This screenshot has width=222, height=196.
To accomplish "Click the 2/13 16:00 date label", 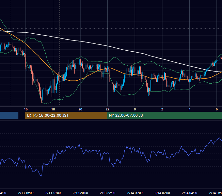I will (26, 193).
